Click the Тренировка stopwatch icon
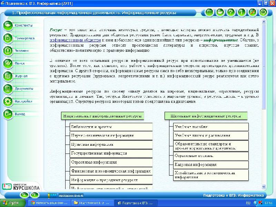The height and width of the screenshot is (207, 276). [8, 38]
